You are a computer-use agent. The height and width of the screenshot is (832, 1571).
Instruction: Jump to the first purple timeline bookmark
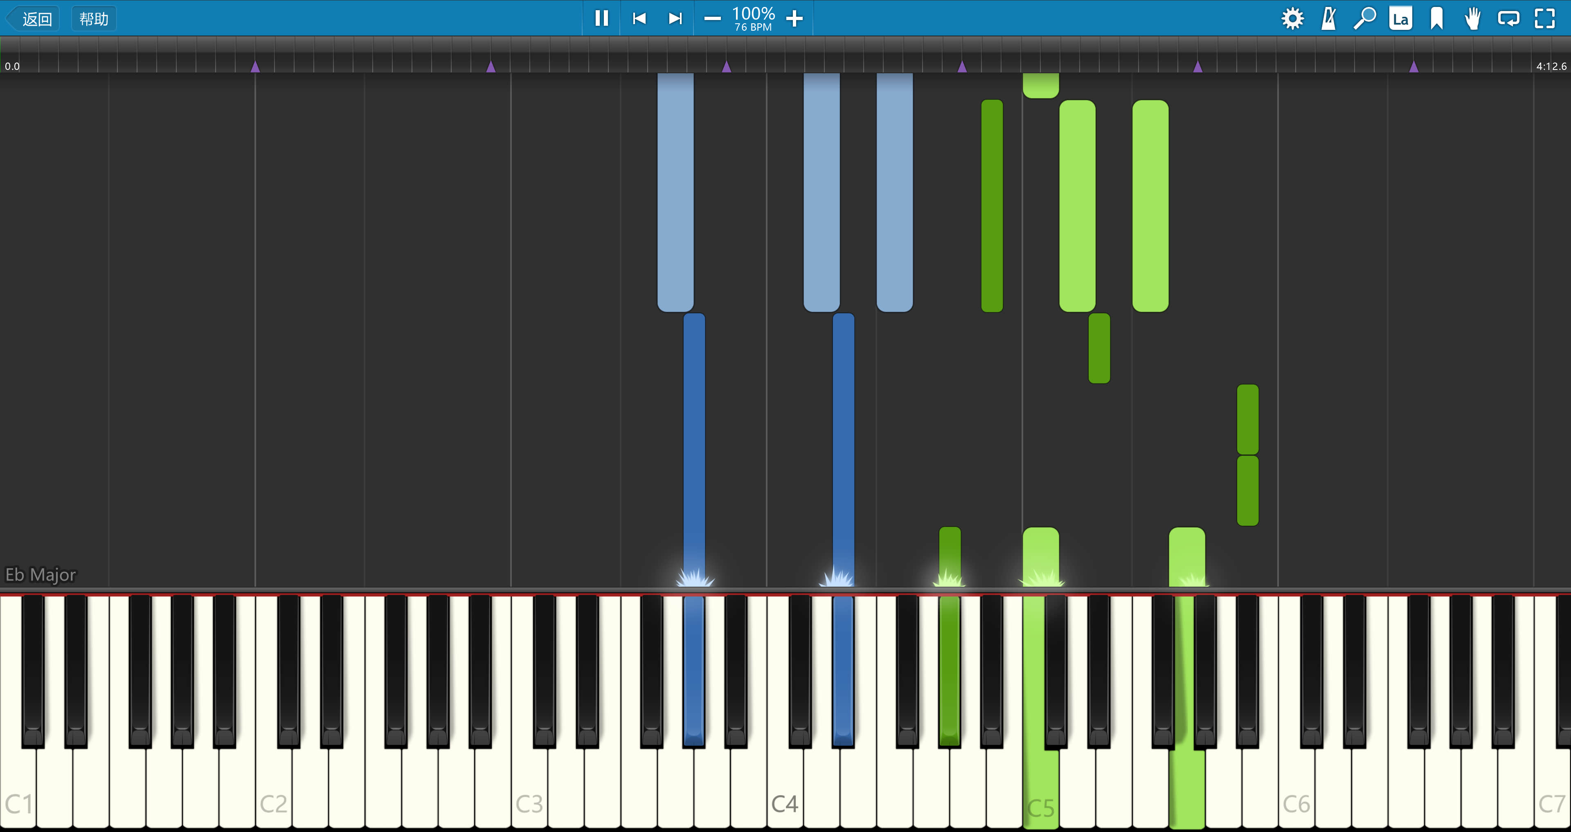(256, 67)
